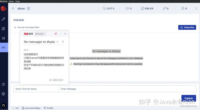Screen dimensions: 200x110
Task: Go back with the left arrow
Action: point(13,8)
